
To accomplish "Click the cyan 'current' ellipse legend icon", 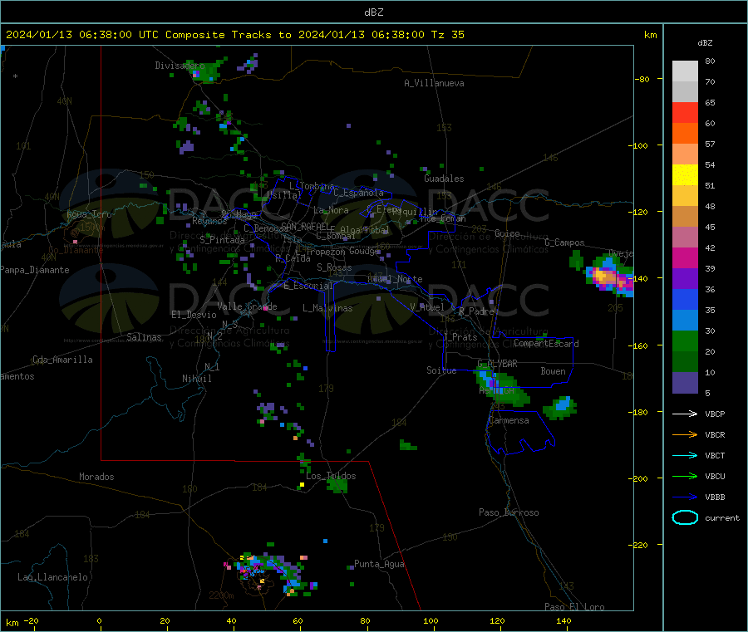I will pyautogui.click(x=685, y=517).
